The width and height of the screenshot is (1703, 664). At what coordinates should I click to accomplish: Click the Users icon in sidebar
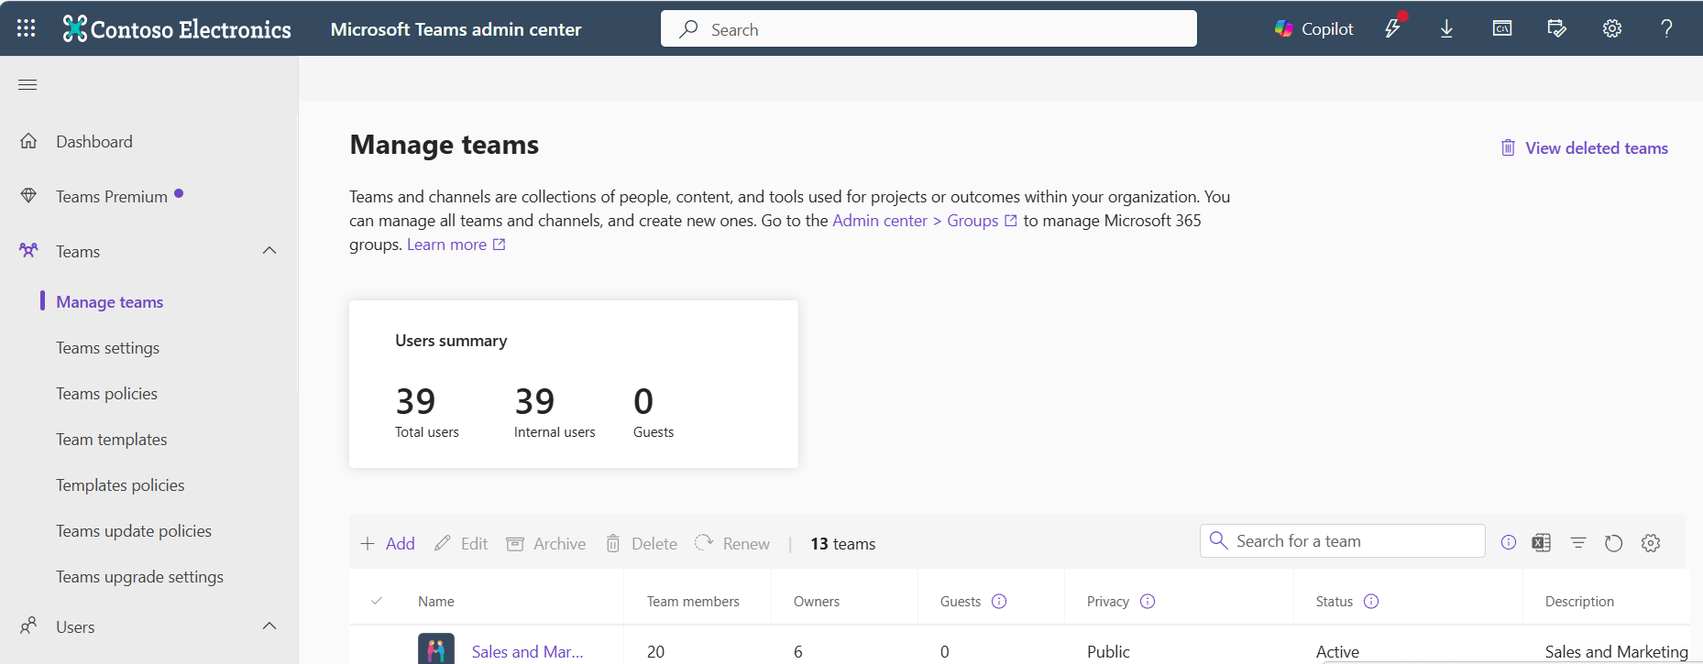coord(29,626)
